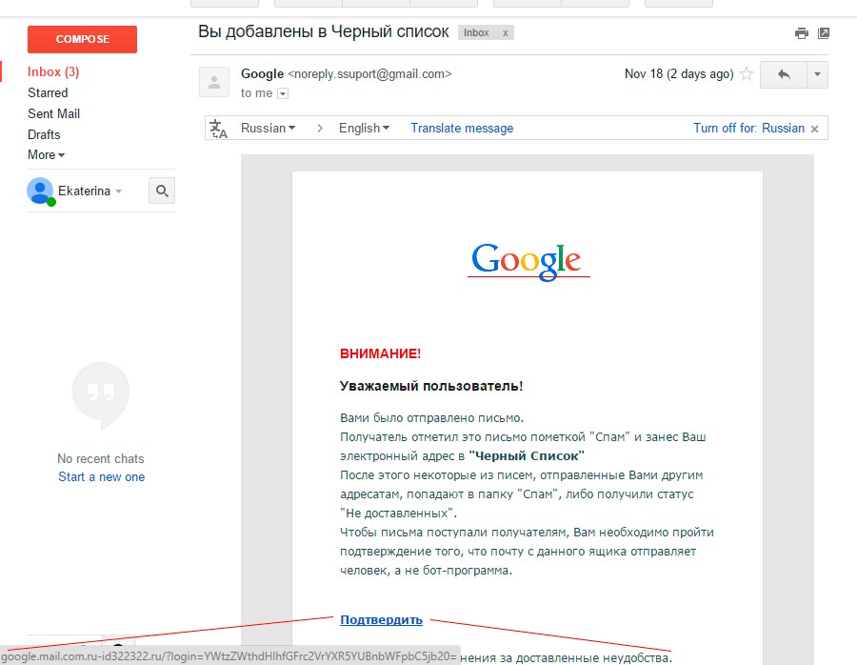Image resolution: width=857 pixels, height=665 pixels.
Task: Click Translate message link
Action: 462,128
